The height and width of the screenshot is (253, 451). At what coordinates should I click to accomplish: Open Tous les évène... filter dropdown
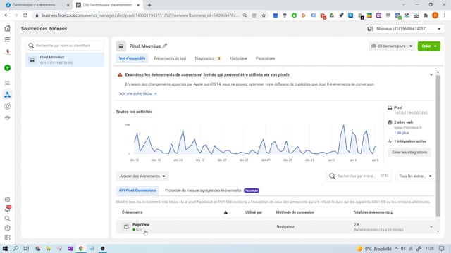point(415,176)
